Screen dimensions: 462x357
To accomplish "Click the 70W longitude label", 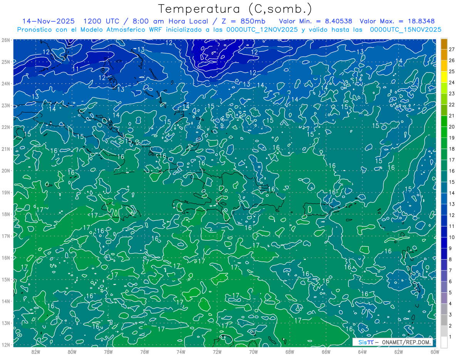I will 253,352.
